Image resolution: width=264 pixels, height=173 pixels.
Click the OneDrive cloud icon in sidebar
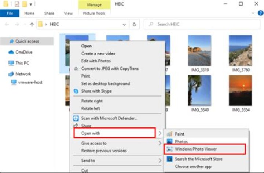[11, 52]
